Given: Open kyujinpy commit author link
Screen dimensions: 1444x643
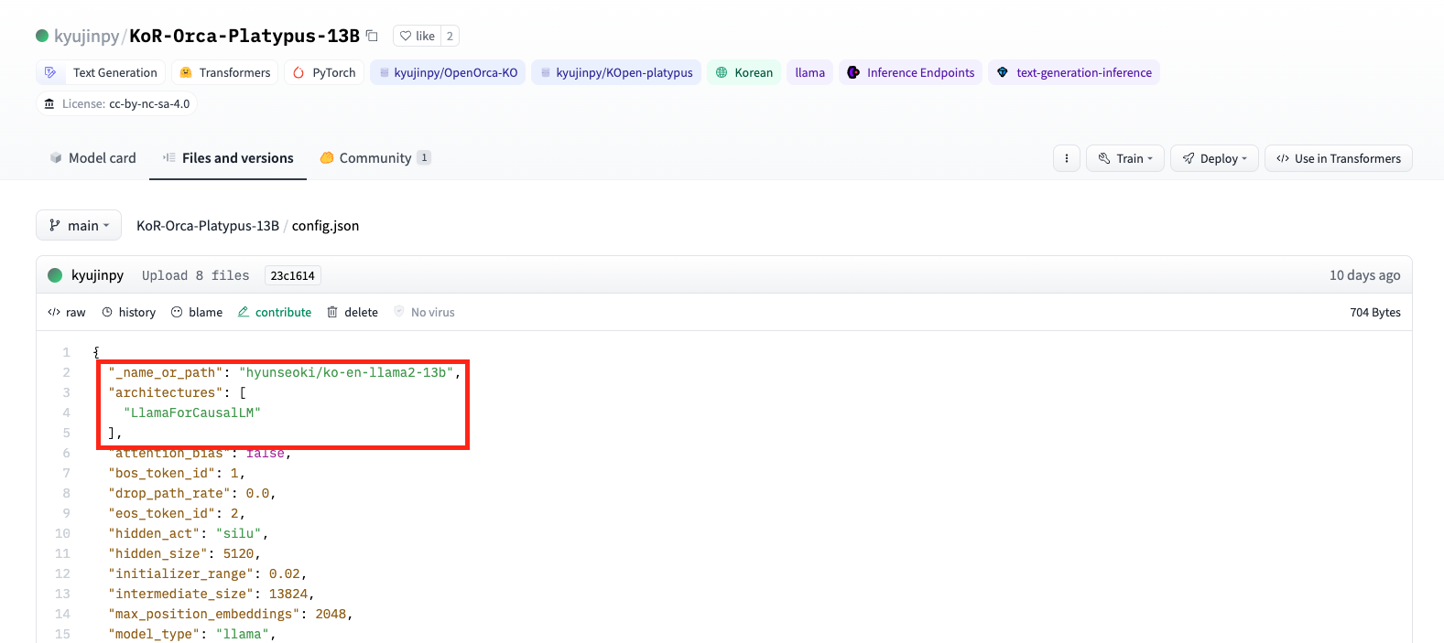Looking at the screenshot, I should coord(97,275).
